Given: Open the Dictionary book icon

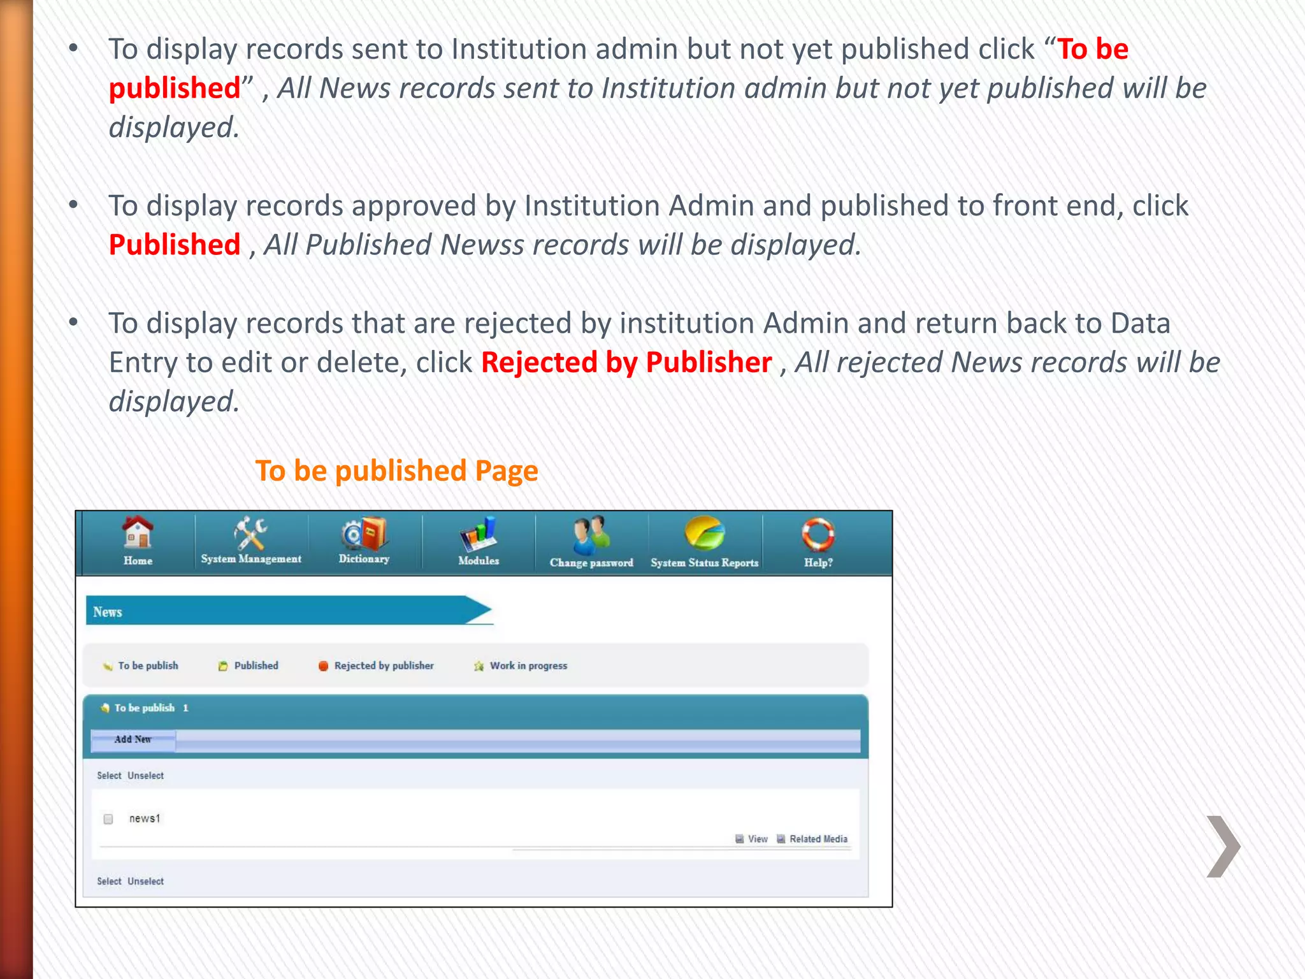Looking at the screenshot, I should pos(364,534).
